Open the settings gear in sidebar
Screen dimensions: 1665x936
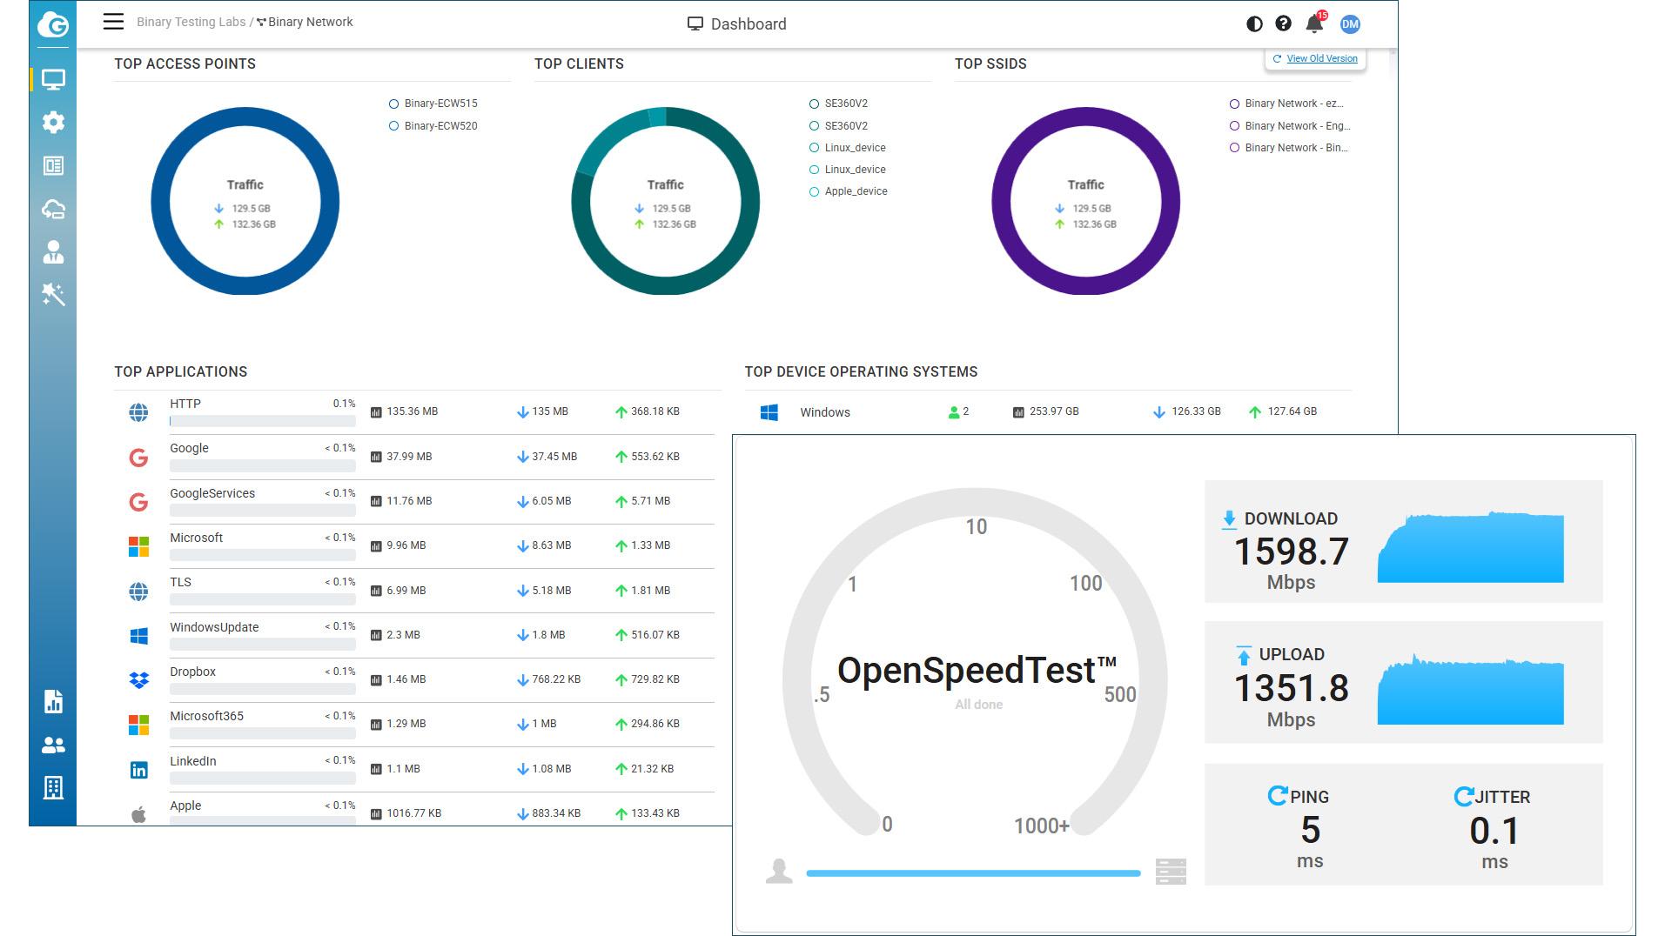coord(53,123)
